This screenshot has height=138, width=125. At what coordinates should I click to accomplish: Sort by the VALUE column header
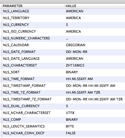tap(95, 6)
